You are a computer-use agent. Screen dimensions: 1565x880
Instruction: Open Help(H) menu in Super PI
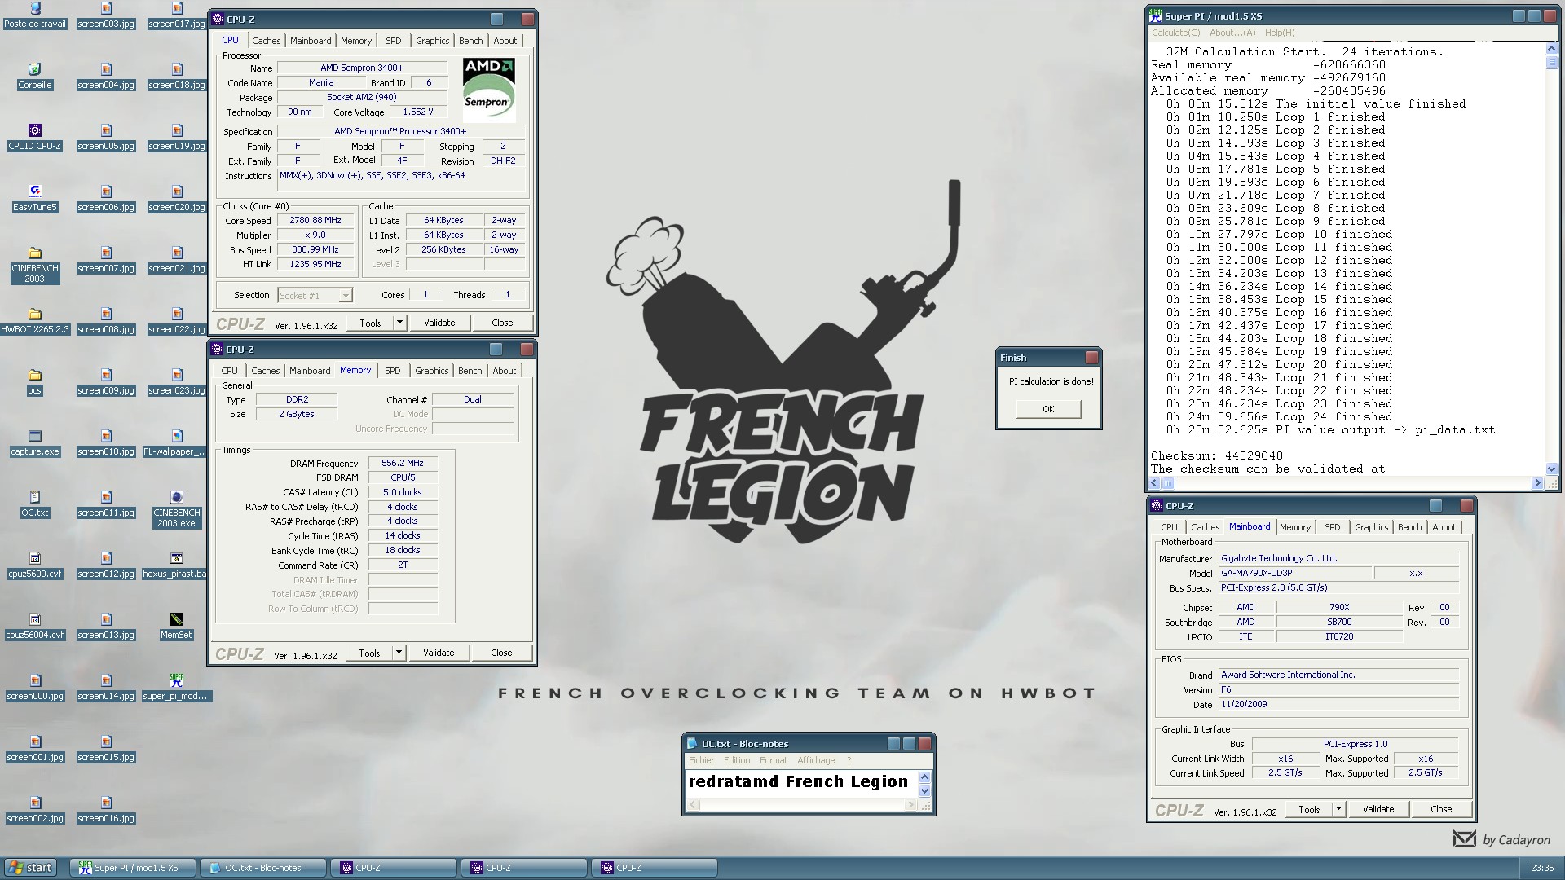[x=1280, y=33]
